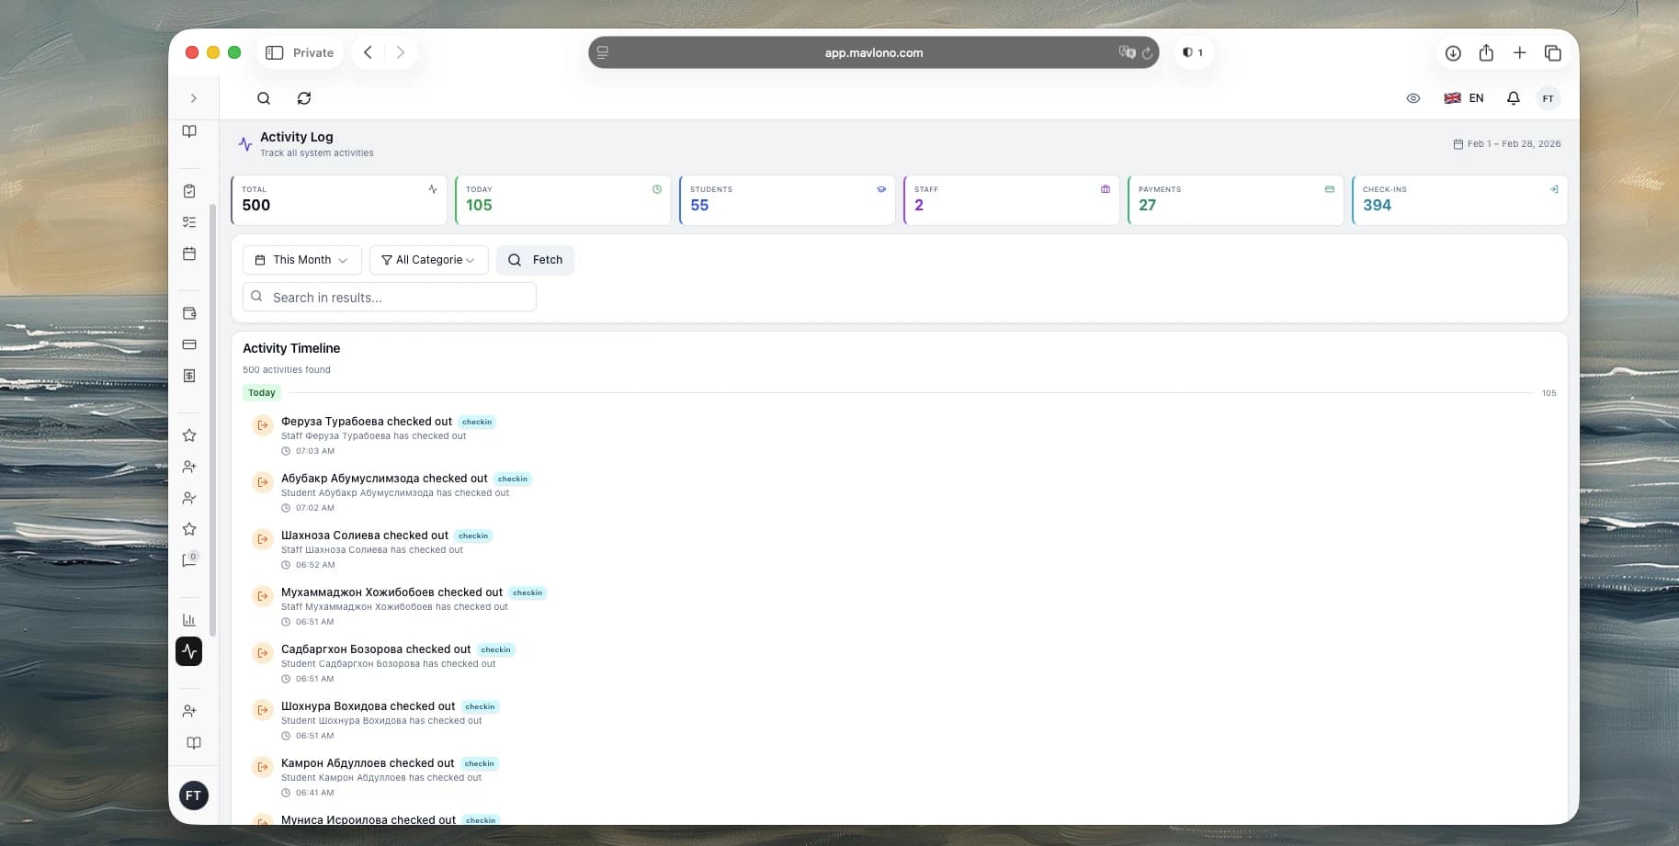
Task: Select the Check-ins card showing 394
Action: (1459, 200)
